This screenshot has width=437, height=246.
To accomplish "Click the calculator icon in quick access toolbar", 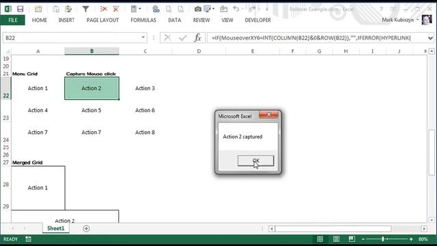I will (x=134, y=9).
